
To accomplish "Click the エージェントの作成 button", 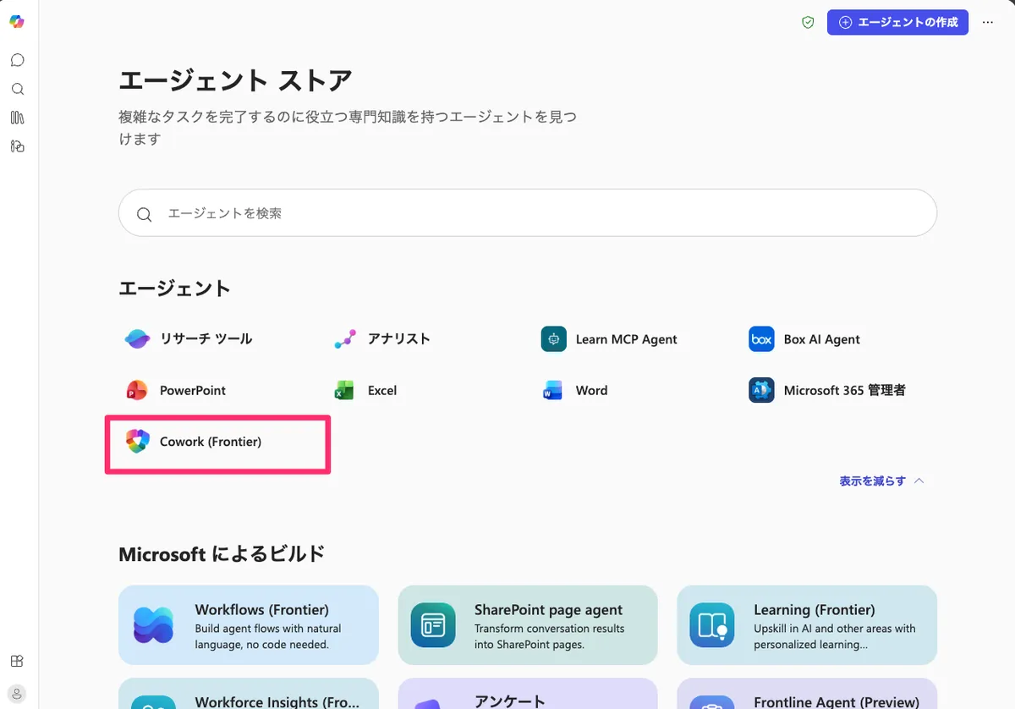I will pos(897,23).
